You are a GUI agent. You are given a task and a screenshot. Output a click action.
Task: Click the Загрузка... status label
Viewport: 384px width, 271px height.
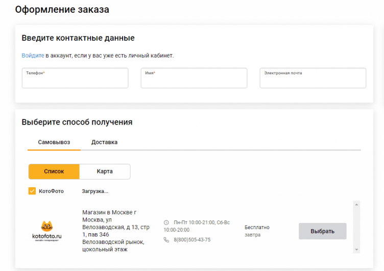(95, 191)
